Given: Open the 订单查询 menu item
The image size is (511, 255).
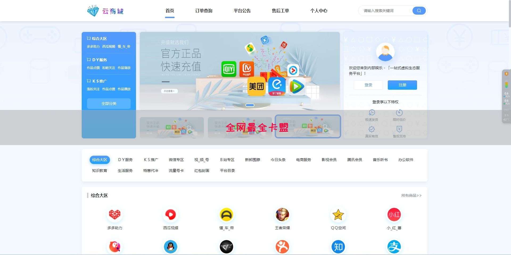Looking at the screenshot, I should pyautogui.click(x=204, y=11).
